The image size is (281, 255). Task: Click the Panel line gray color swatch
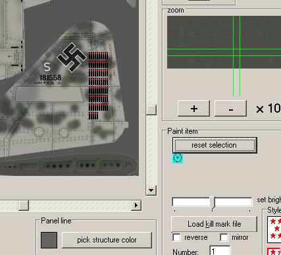(49, 240)
